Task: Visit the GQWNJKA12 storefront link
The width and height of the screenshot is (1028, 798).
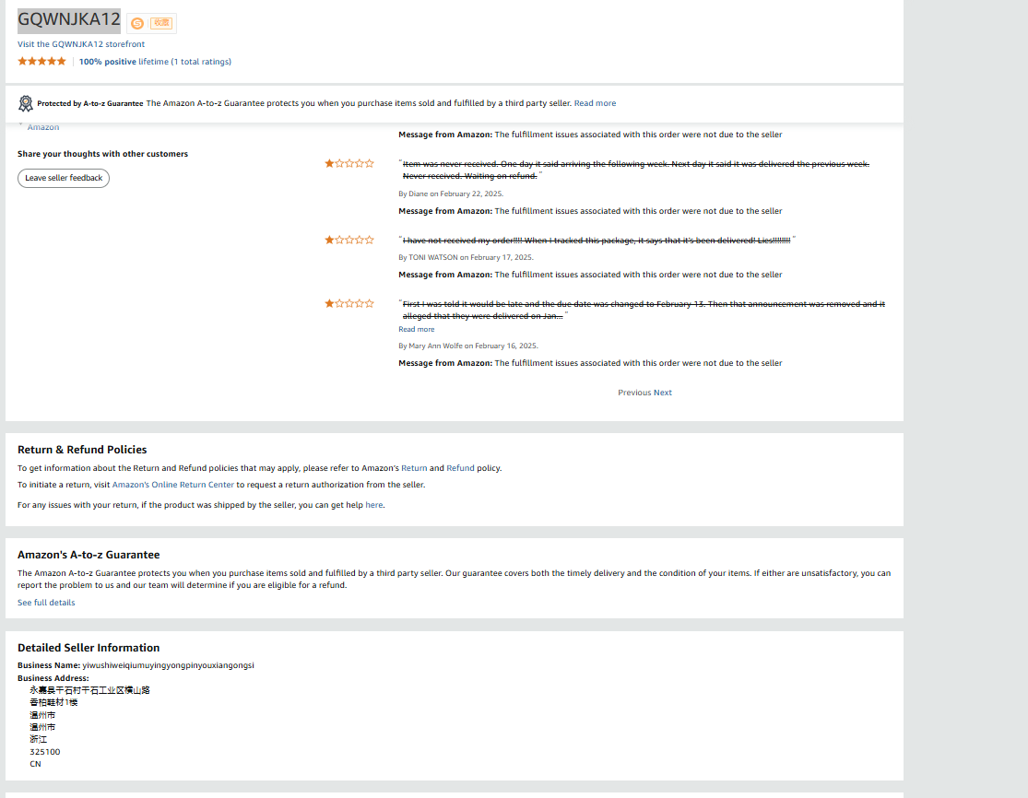Action: coord(81,44)
